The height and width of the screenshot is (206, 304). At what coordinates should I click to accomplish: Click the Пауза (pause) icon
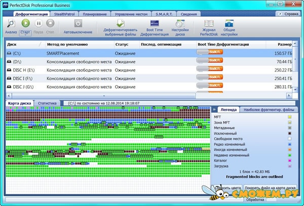[39, 23]
